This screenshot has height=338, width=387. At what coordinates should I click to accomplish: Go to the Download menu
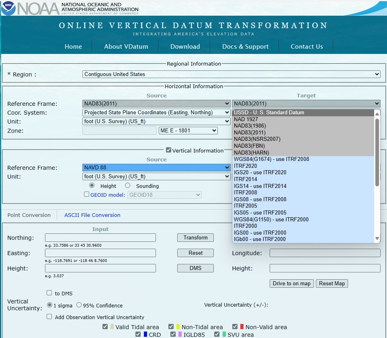[x=185, y=46]
